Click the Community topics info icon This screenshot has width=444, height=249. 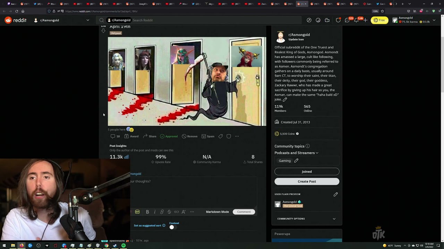(x=308, y=146)
